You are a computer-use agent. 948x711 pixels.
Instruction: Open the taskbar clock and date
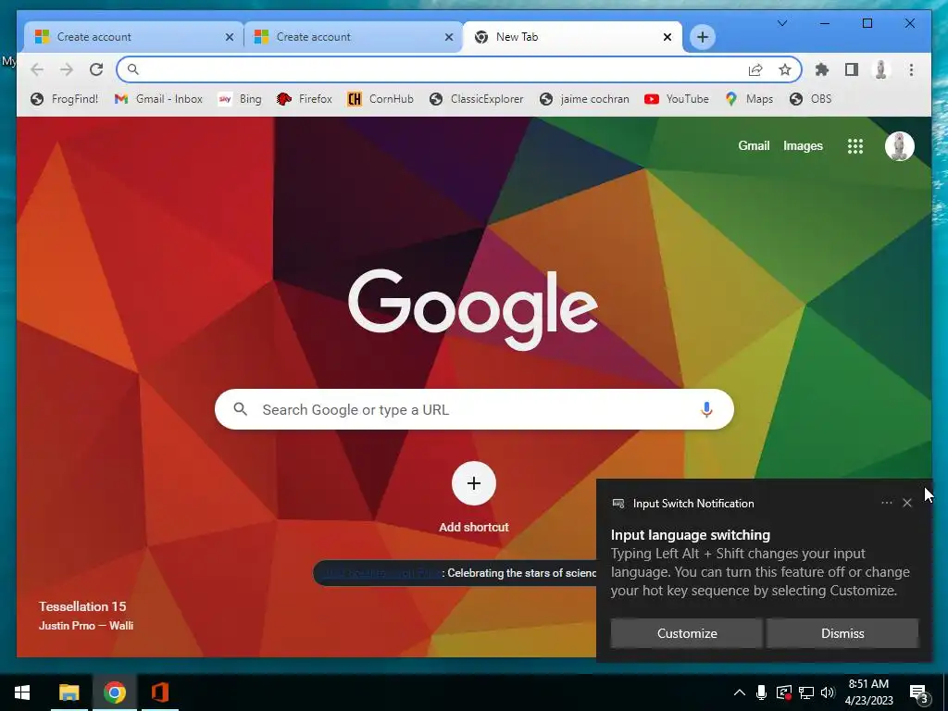[868, 692]
